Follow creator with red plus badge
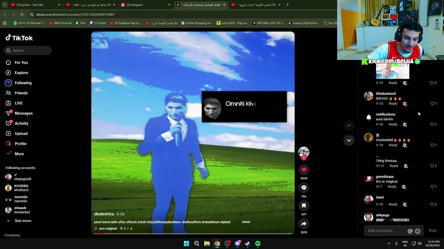This screenshot has width=444, height=249. pyautogui.click(x=304, y=158)
